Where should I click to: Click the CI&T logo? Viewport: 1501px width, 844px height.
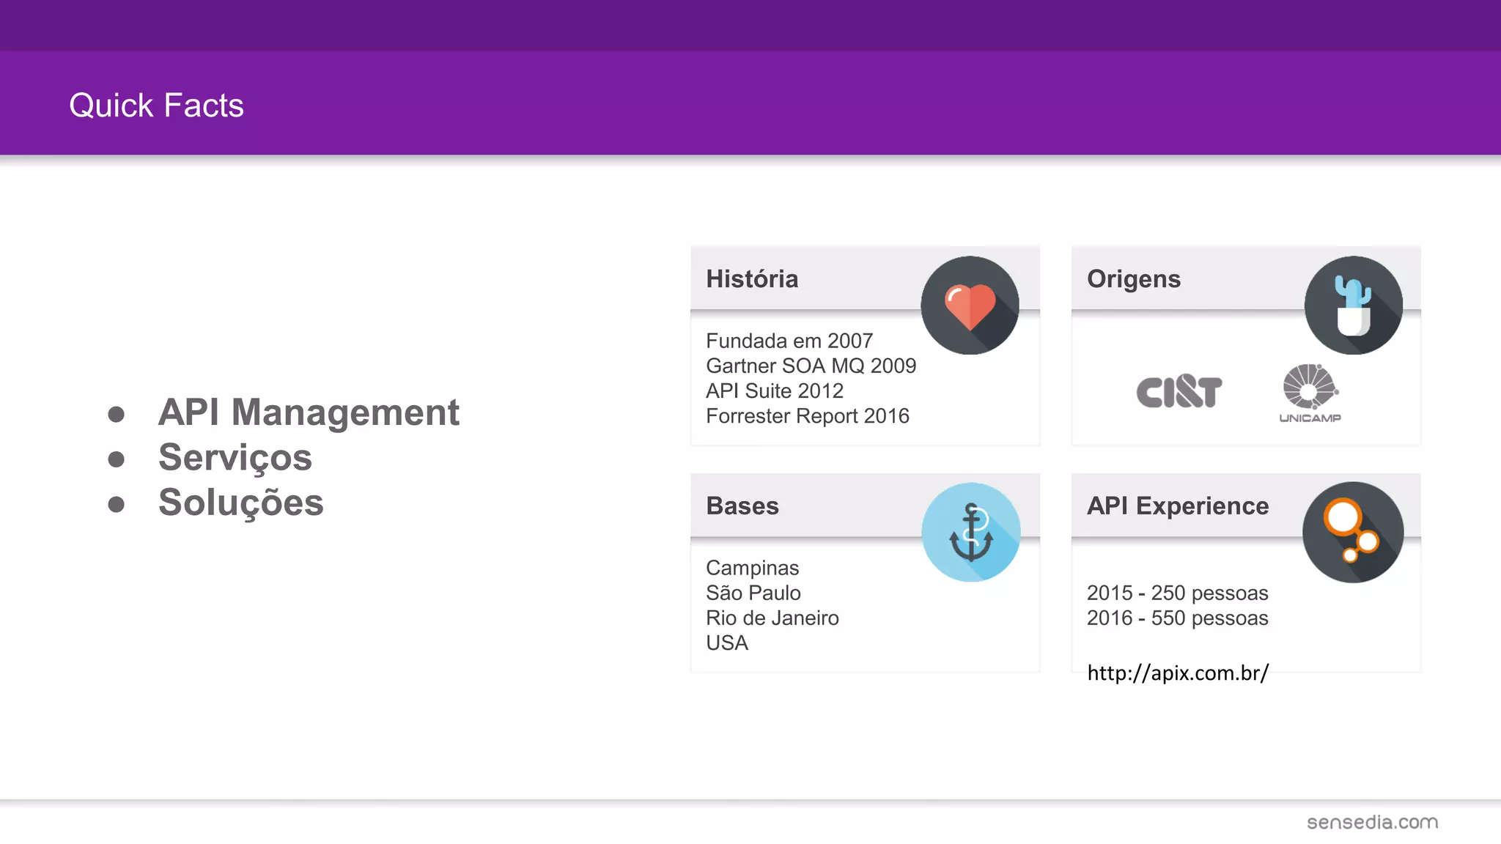(1179, 391)
